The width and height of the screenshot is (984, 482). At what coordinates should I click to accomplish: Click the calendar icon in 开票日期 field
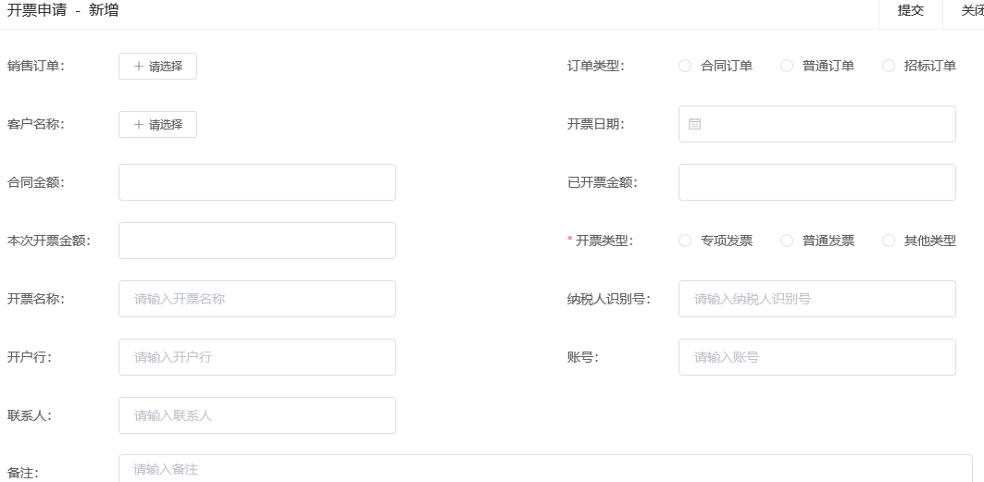pos(694,124)
